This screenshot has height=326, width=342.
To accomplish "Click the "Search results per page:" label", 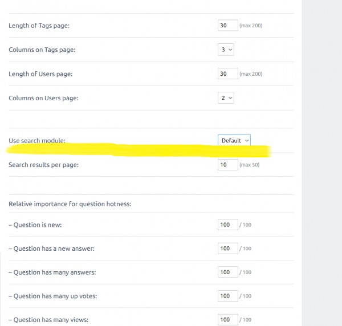I will click(x=43, y=165).
